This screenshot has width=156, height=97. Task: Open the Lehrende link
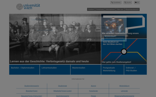[124, 91]
